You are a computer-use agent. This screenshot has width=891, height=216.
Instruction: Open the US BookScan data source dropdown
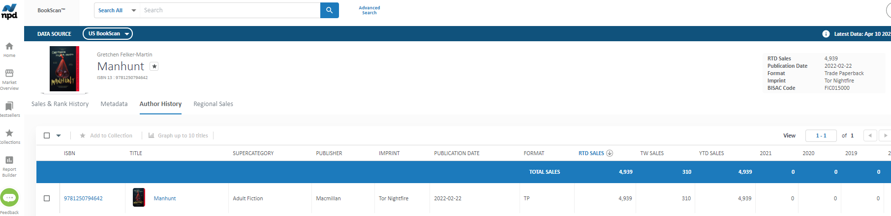[108, 33]
